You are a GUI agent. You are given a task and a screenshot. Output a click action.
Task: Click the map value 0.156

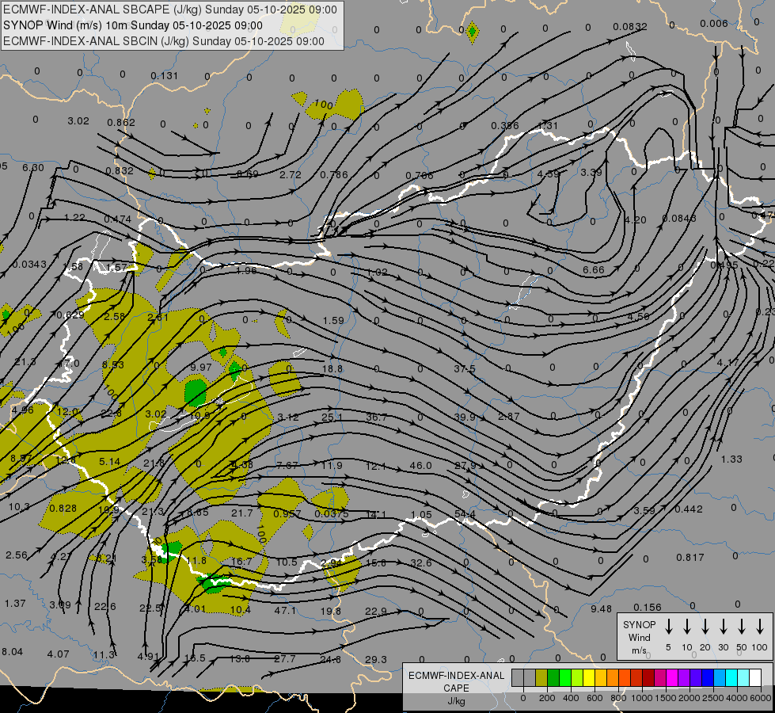[647, 607]
